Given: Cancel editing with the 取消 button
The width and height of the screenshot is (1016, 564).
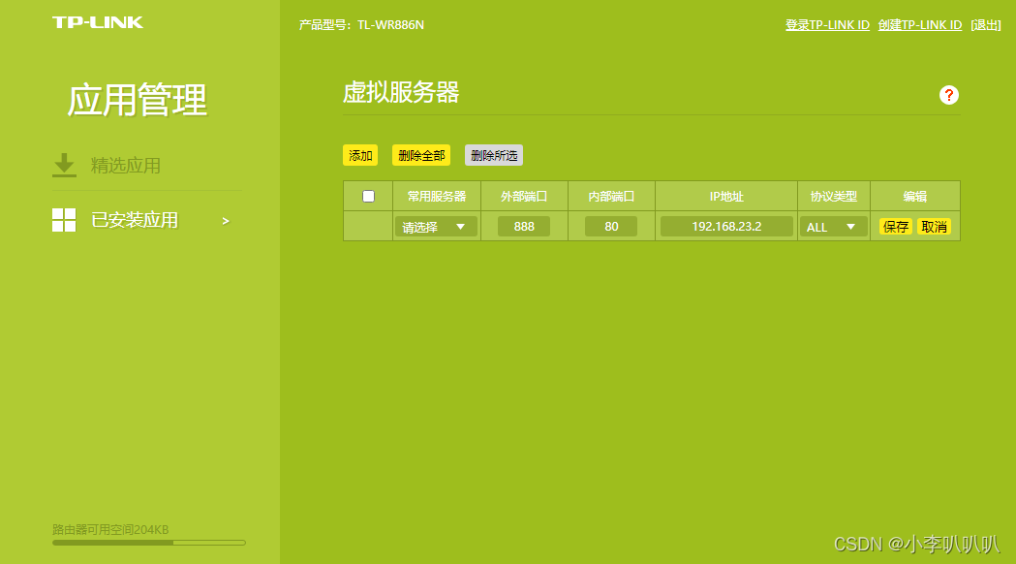Looking at the screenshot, I should (x=933, y=226).
